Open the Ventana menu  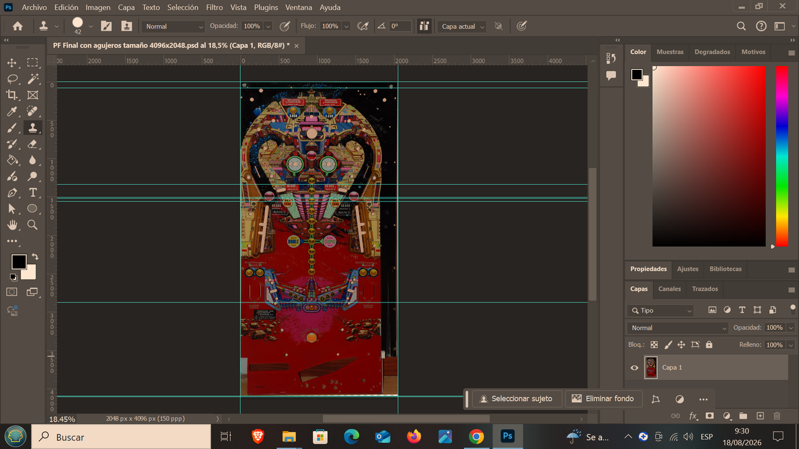point(299,7)
